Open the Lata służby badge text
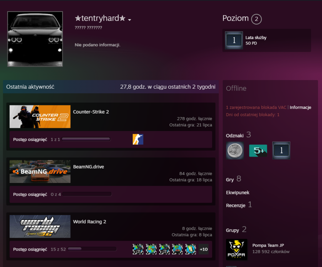This screenshot has height=267, width=322. click(256, 40)
